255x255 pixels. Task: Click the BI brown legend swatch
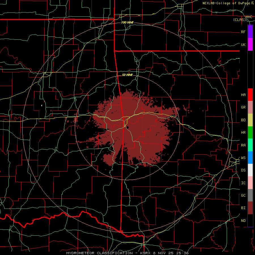coord(250,208)
